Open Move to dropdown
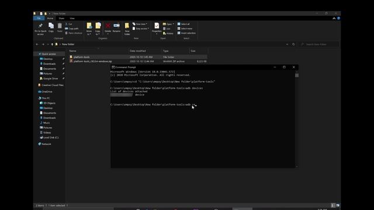This screenshot has width=374, height=210. (89, 29)
